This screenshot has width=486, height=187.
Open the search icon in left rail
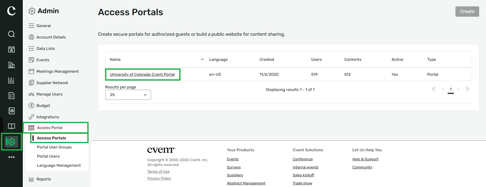tap(11, 34)
